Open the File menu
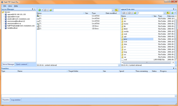 (5, 6)
